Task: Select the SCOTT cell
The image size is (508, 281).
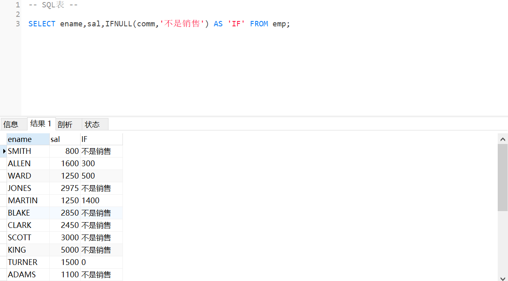Action: coord(28,238)
